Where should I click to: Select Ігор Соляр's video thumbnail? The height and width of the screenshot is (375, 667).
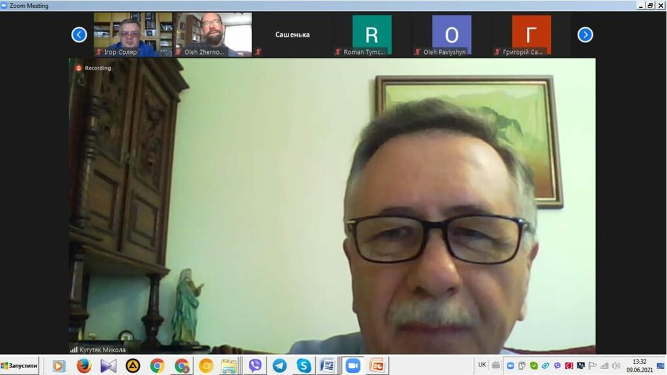click(133, 34)
